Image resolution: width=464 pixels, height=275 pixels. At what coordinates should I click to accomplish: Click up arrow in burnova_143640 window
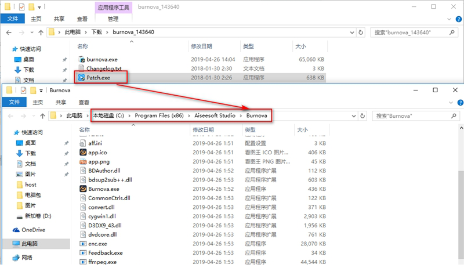coord(41,32)
